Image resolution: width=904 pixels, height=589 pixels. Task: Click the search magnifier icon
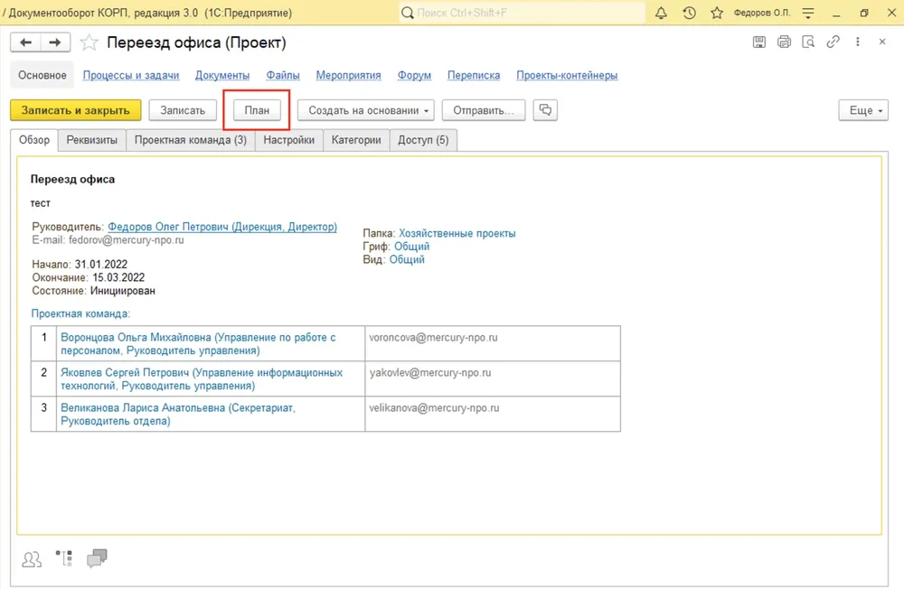click(x=407, y=13)
